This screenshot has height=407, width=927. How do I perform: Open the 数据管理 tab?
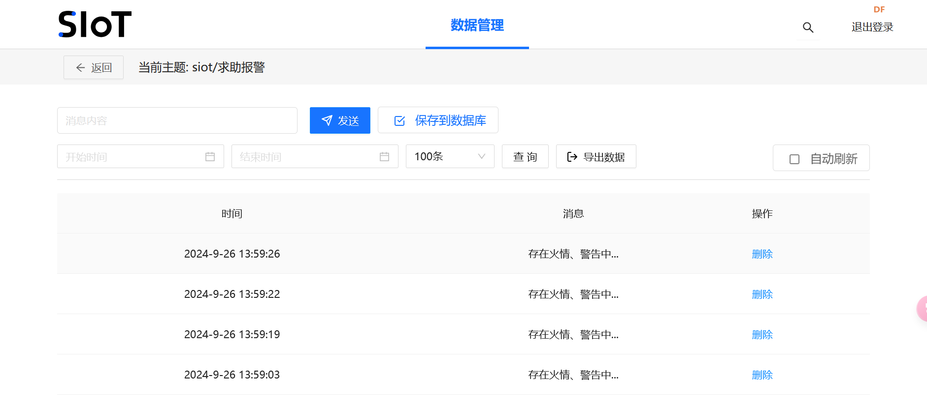[477, 25]
